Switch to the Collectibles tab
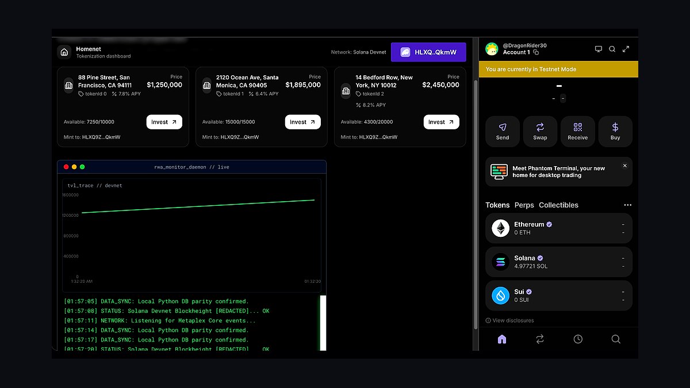The width and height of the screenshot is (690, 388). (x=559, y=205)
